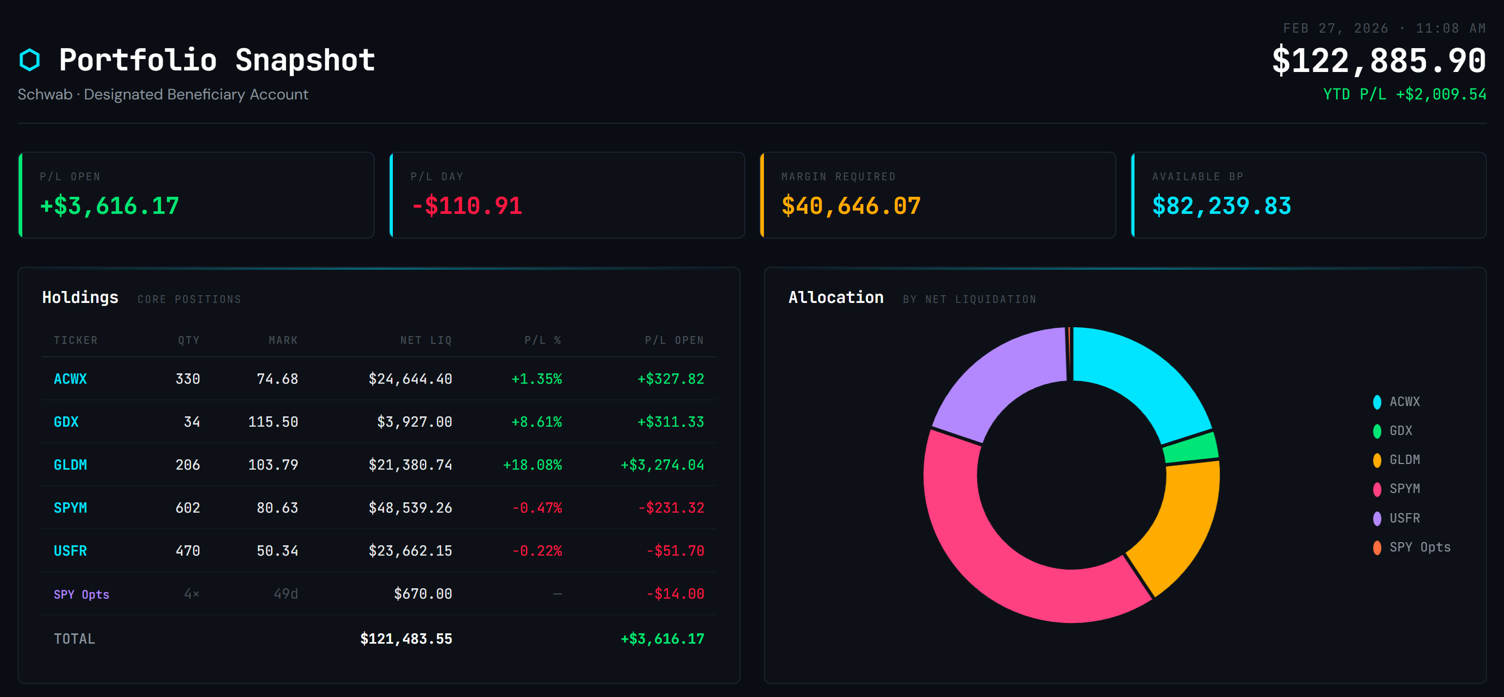
Task: Click the pink SPYM legend dot
Action: click(1377, 489)
